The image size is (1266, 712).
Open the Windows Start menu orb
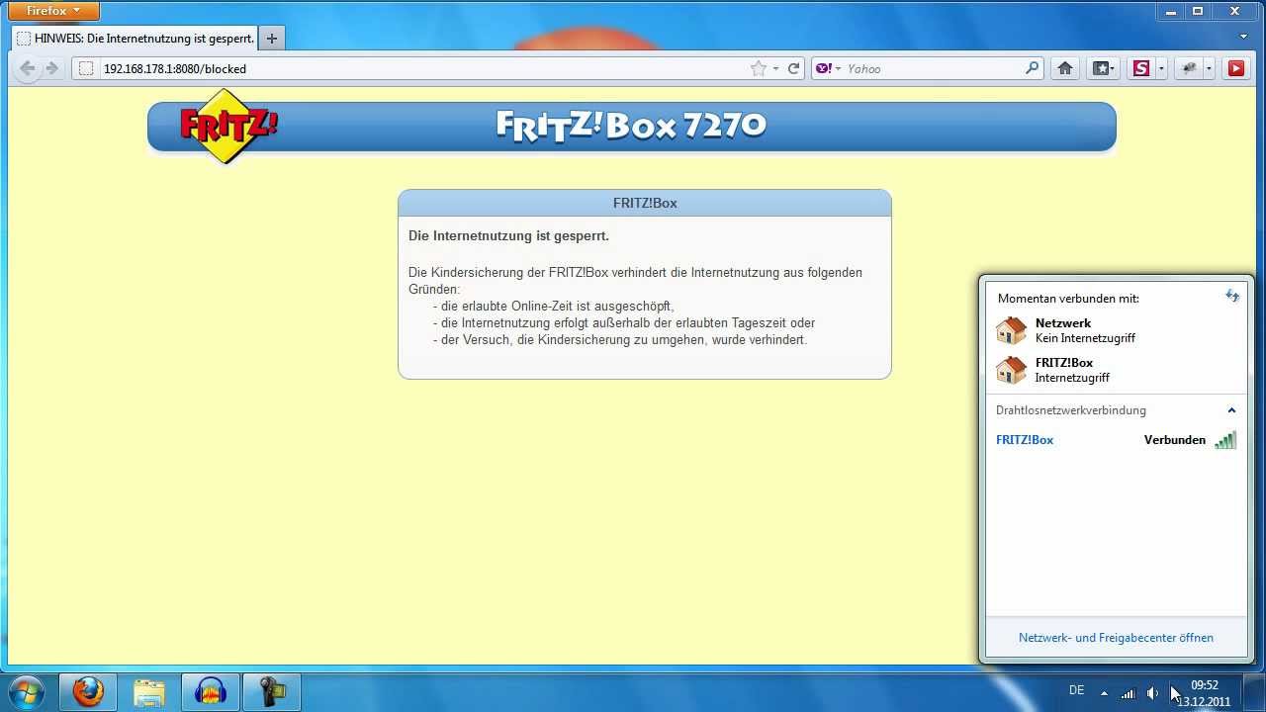click(27, 691)
